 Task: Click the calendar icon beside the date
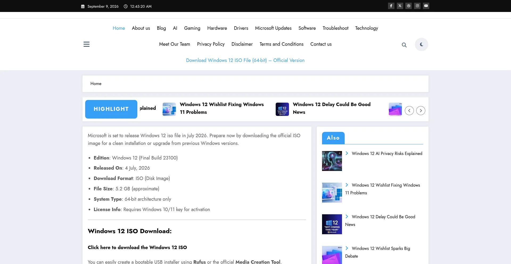pyautogui.click(x=83, y=6)
